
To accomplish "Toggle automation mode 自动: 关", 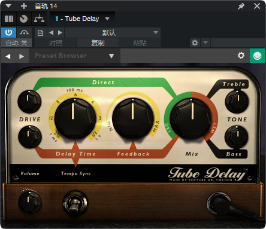I will point(17,43).
